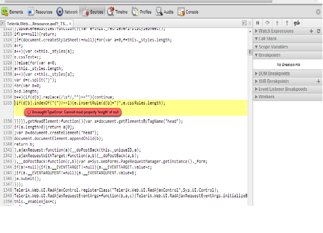Click code 'this._enableAjax=c;' line
This screenshot has height=233, width=323.
(x=35, y=201)
